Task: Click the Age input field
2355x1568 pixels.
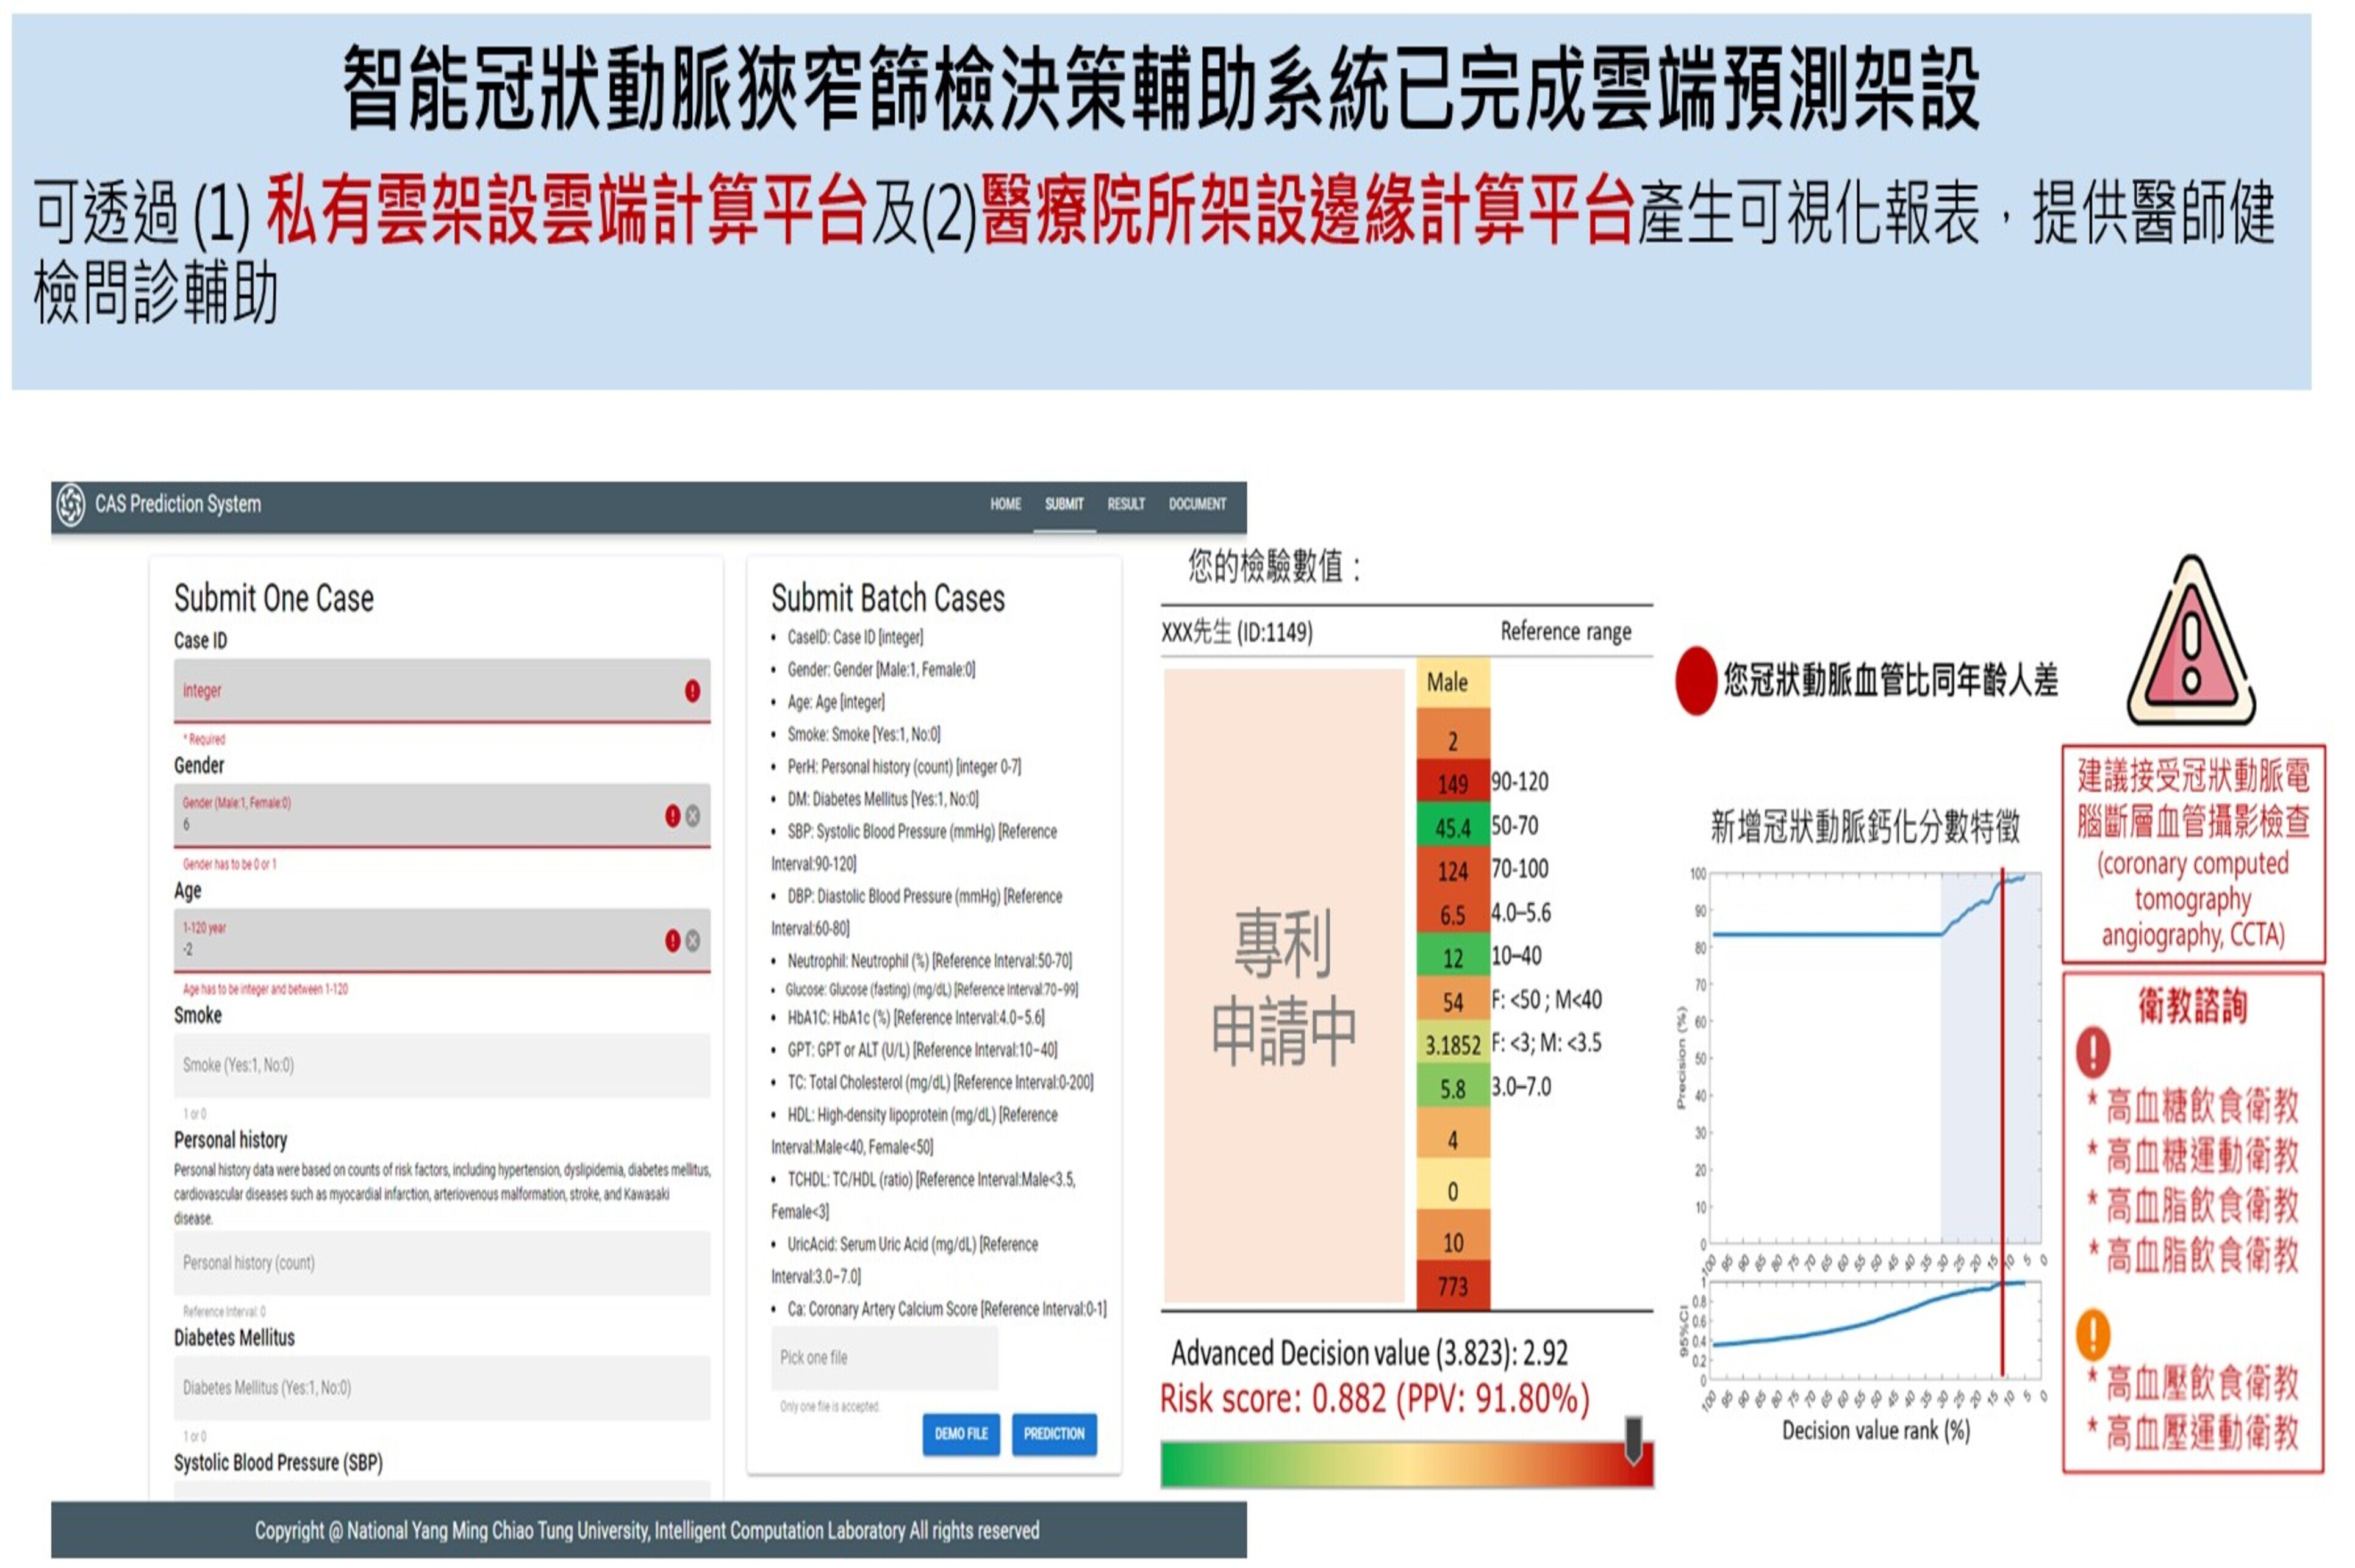Action: (442, 940)
